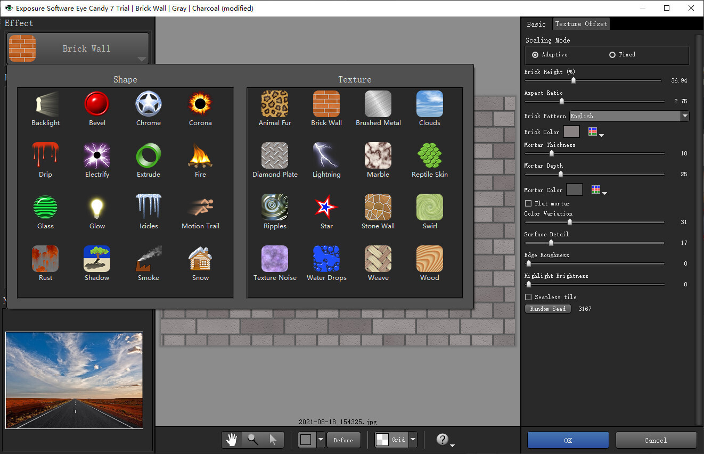Viewport: 704px width, 454px height.
Task: Click the road landscape navigator thumbnail
Action: 75,380
